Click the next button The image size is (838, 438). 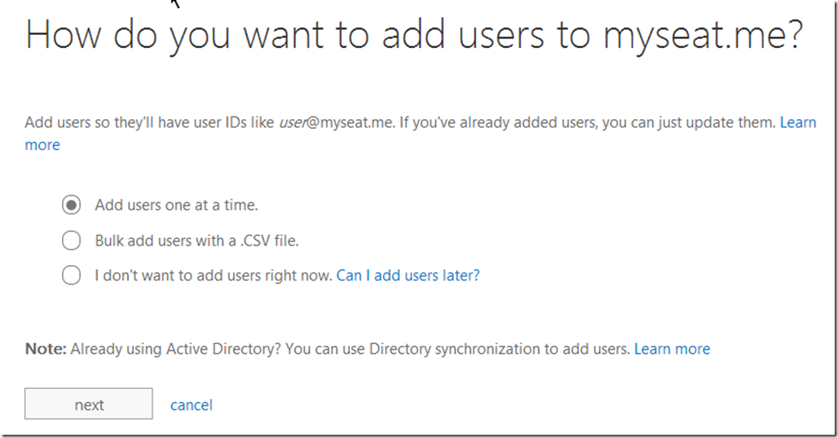(89, 404)
